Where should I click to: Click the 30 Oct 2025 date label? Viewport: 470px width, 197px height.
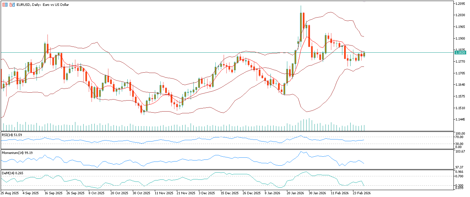tap(141, 193)
